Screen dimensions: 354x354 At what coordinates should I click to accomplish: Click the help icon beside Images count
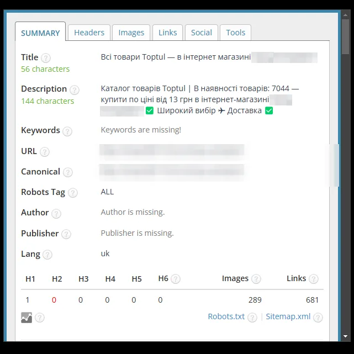256,279
